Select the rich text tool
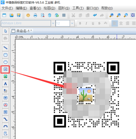The width and height of the screenshot is (136, 139). (6, 91)
